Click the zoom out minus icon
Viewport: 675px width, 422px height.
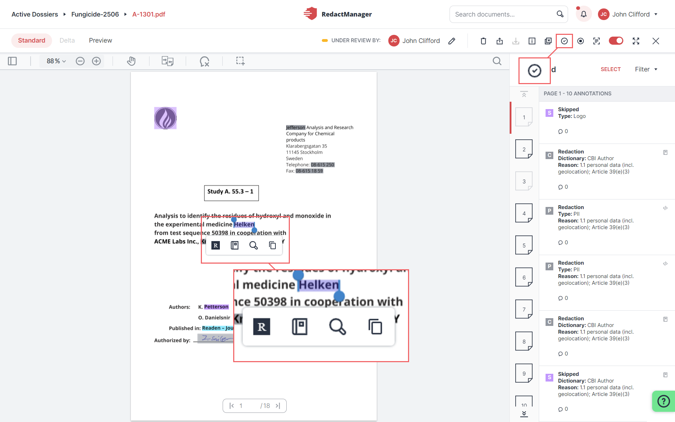pyautogui.click(x=80, y=61)
